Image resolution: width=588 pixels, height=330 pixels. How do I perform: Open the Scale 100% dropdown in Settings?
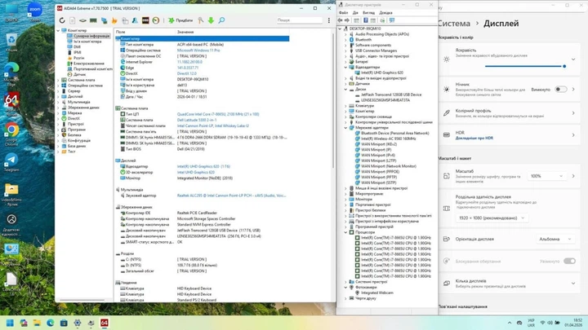(546, 176)
